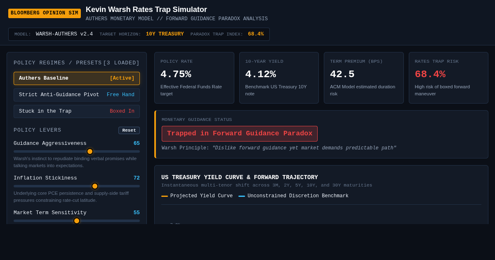Open the Rates Trap Risk 68.4% card
The width and height of the screenshot is (495, 260).
(x=448, y=78)
